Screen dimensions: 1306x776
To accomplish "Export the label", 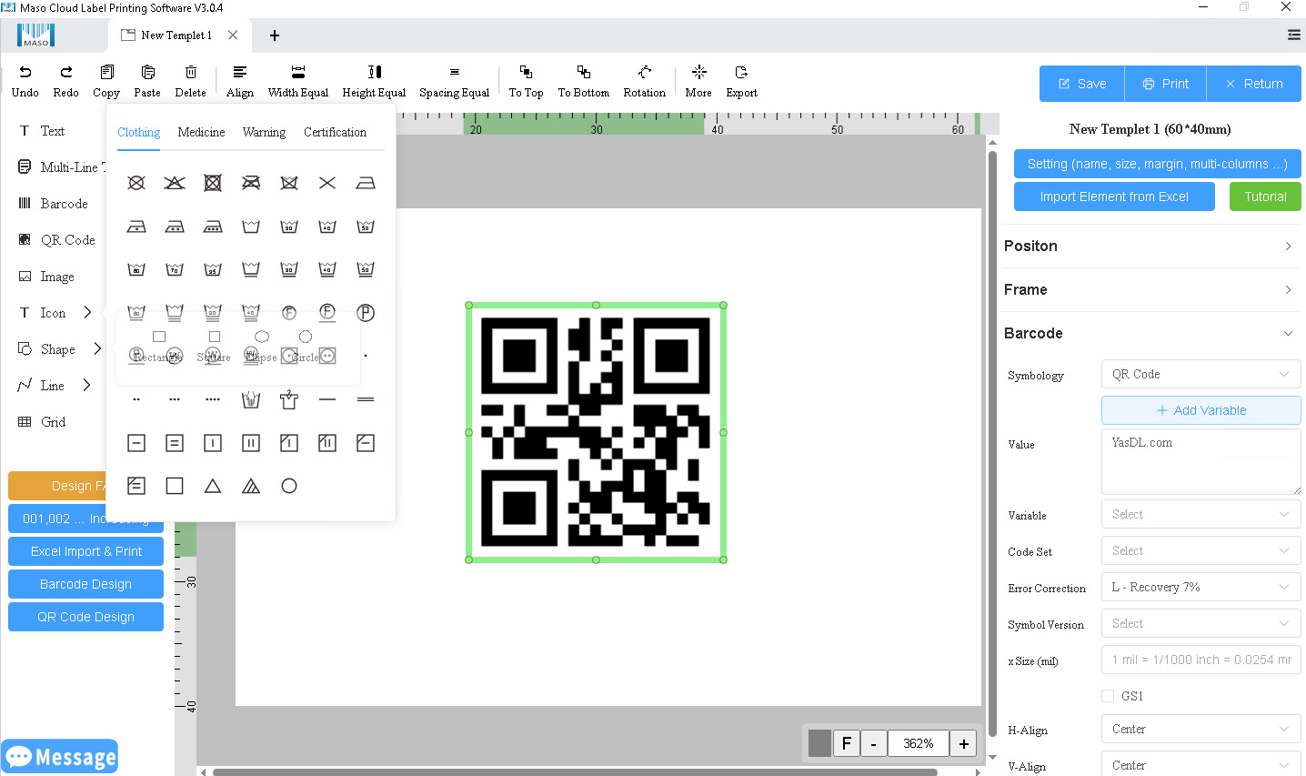I will pos(742,81).
